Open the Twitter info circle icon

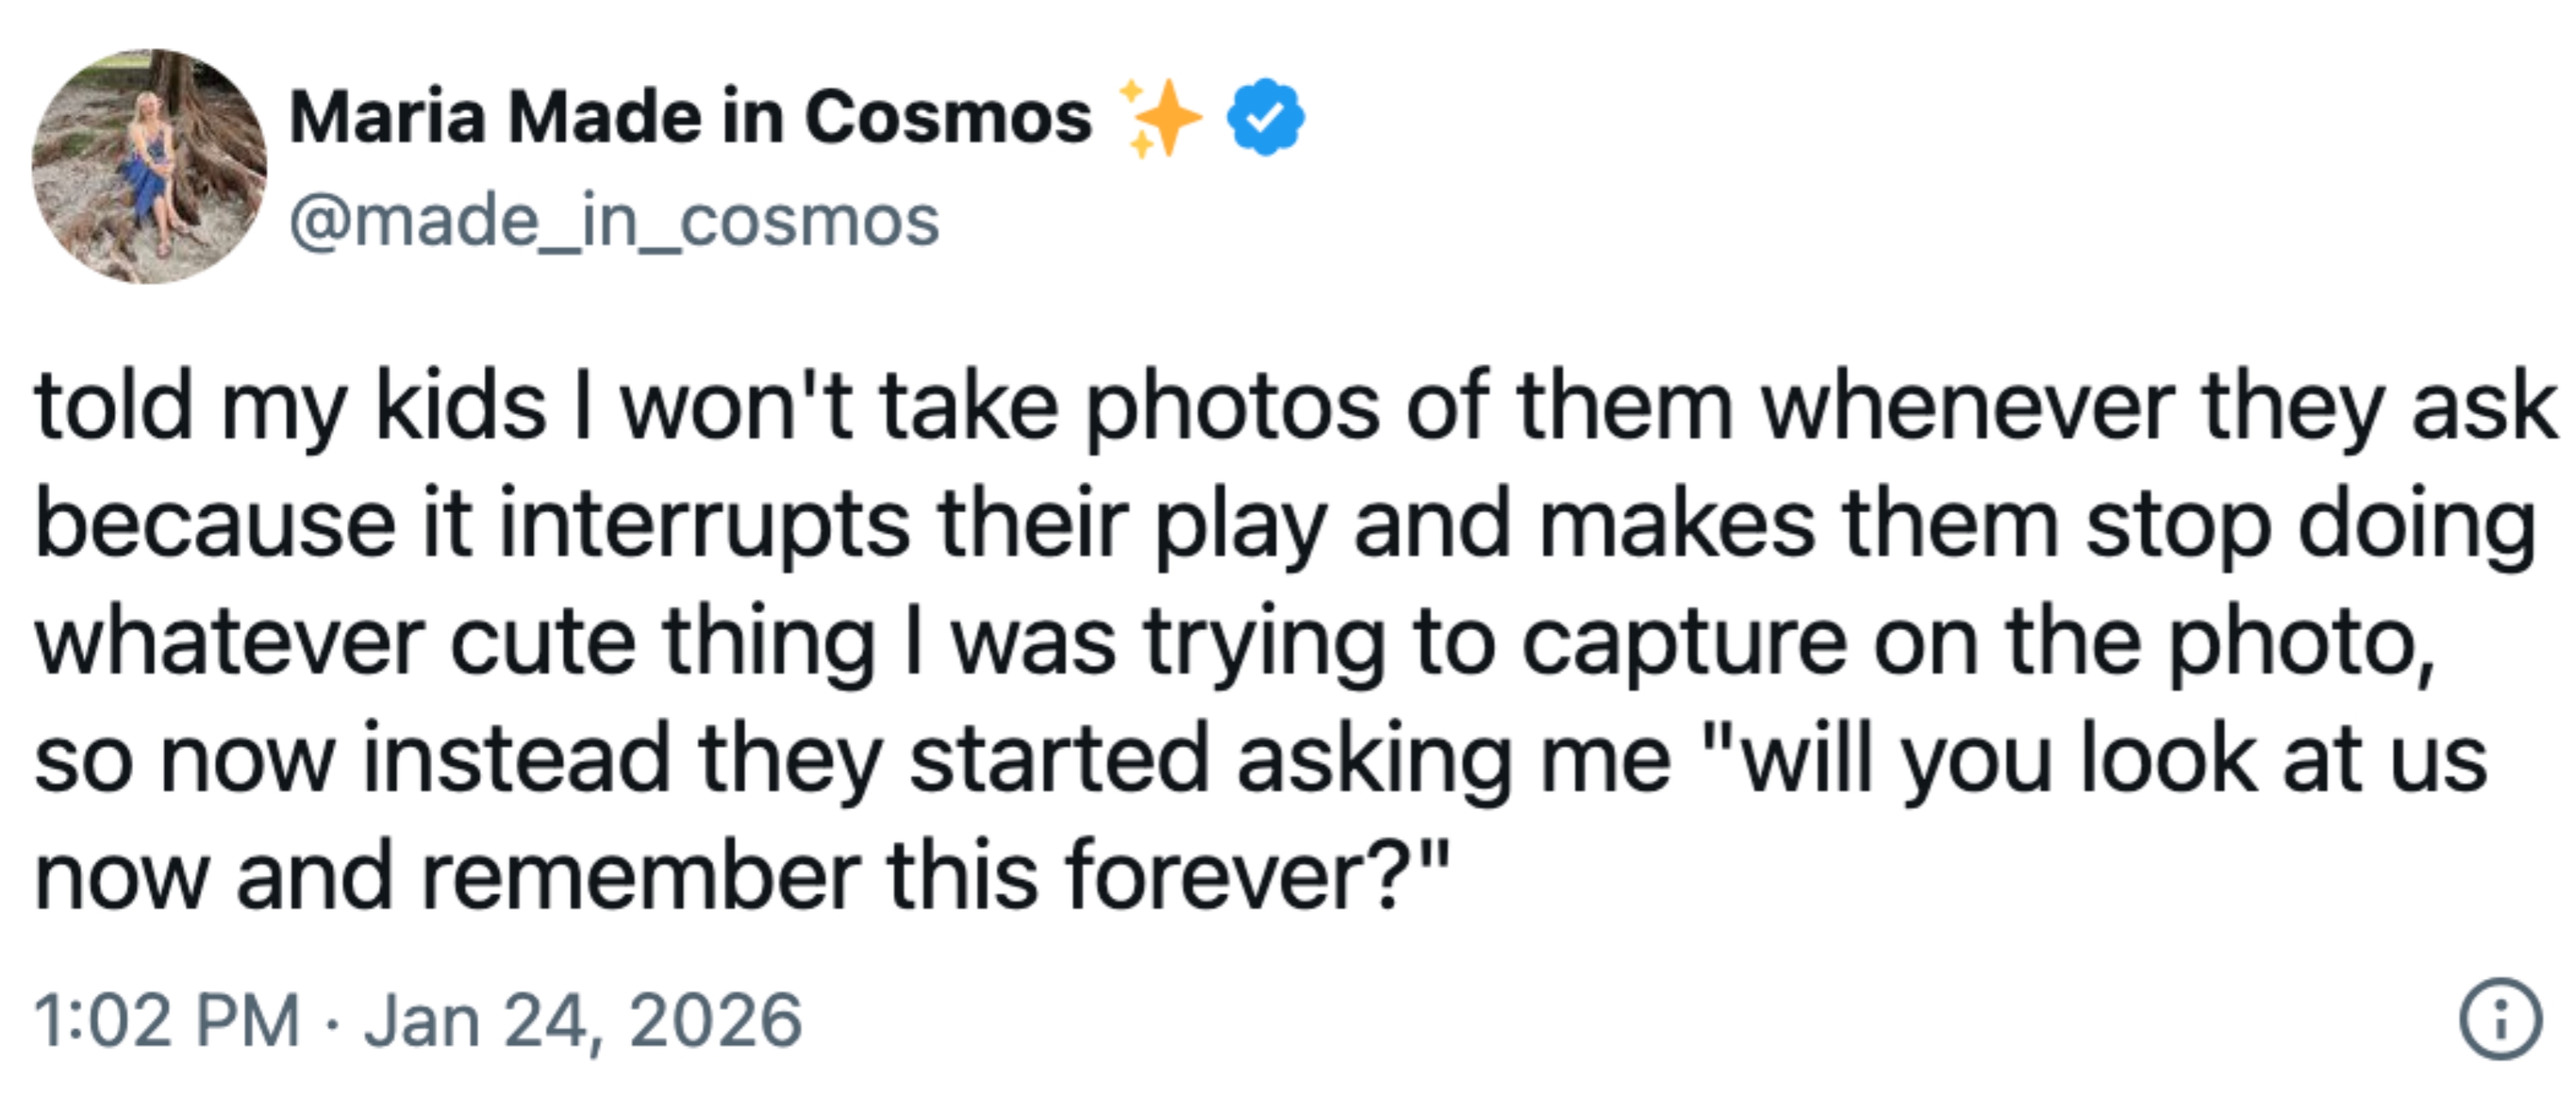2499,1018
